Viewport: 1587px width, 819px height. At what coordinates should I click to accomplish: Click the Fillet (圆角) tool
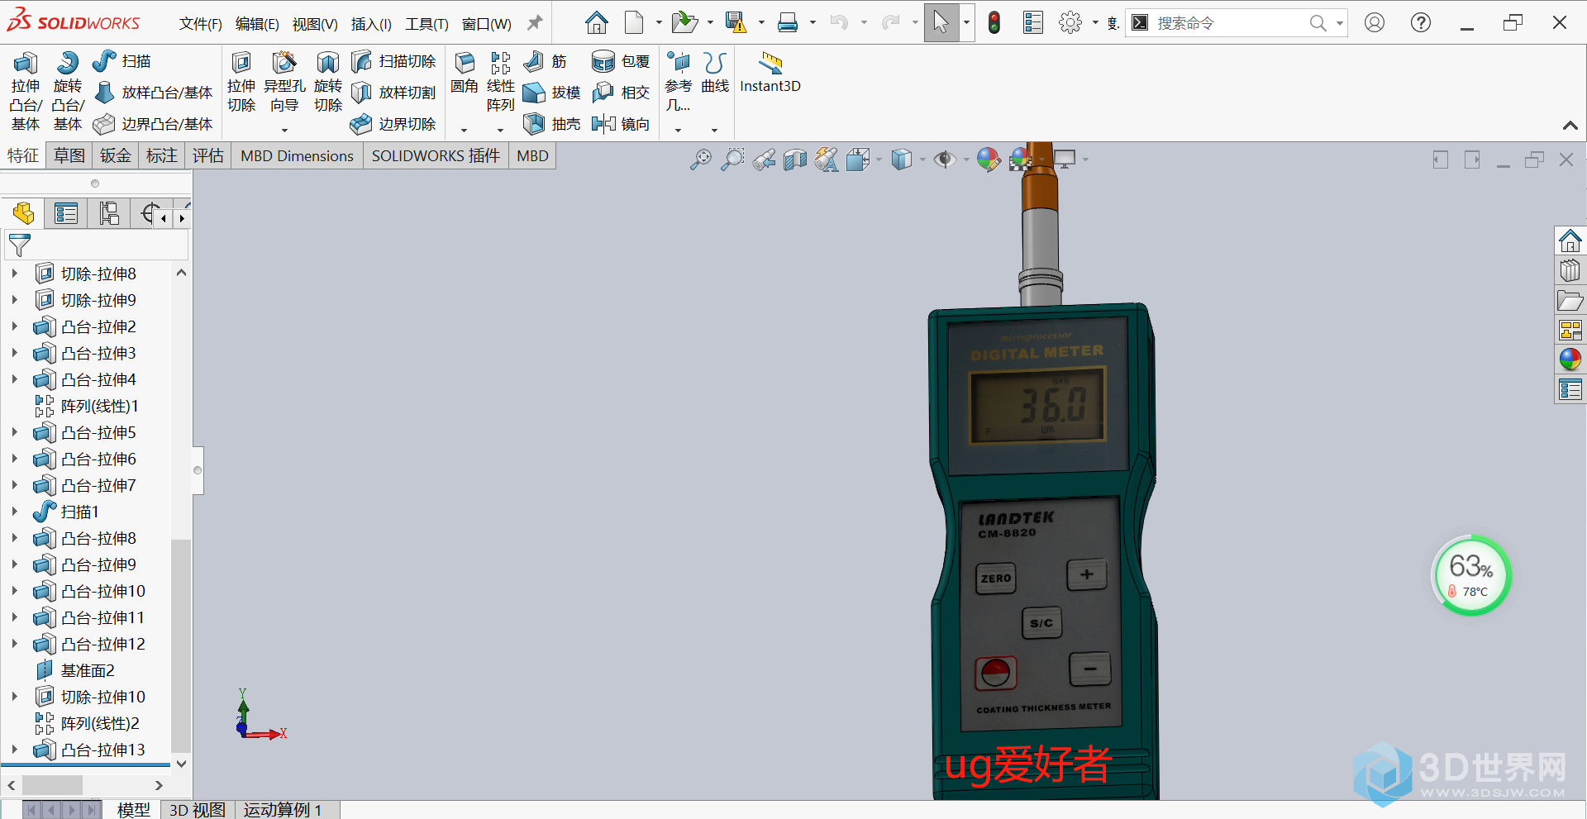click(465, 73)
